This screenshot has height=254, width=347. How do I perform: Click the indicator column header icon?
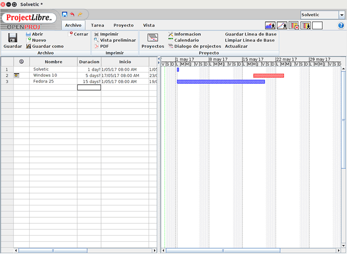(21, 62)
